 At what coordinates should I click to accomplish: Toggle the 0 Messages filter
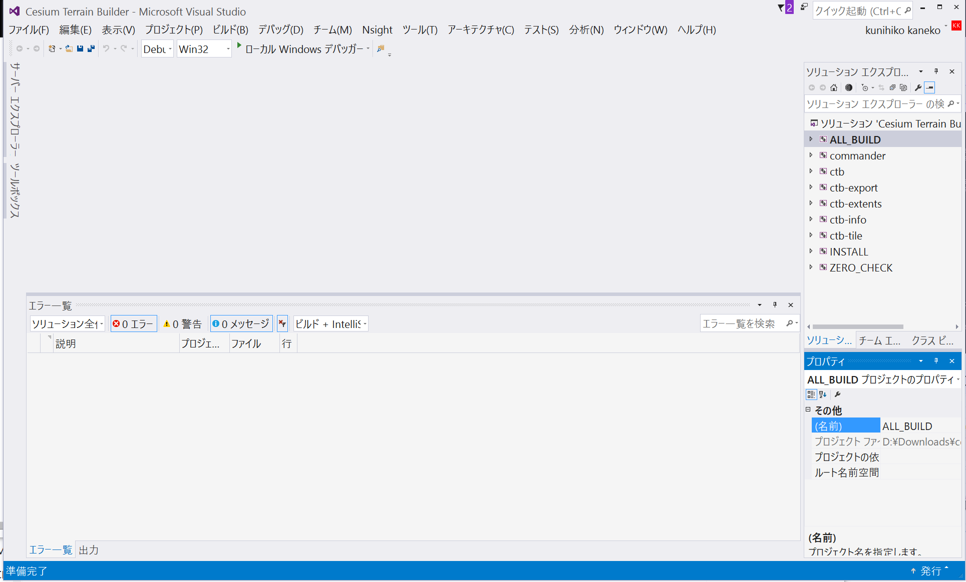(x=241, y=324)
